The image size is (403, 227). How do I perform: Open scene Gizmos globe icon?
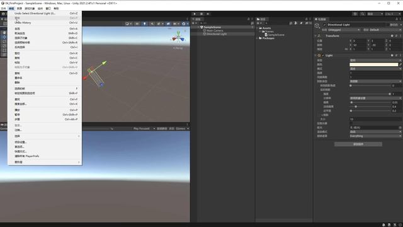pyautogui.click(x=183, y=24)
